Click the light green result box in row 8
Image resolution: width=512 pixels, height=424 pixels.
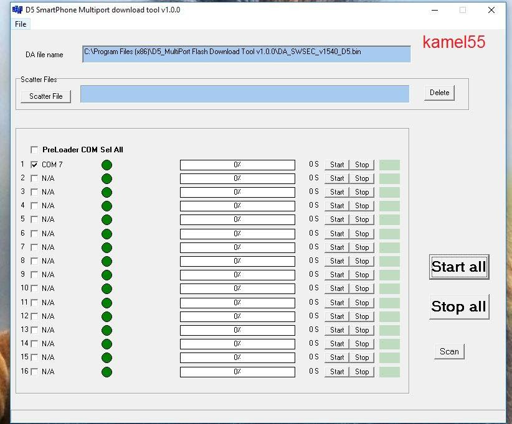389,261
